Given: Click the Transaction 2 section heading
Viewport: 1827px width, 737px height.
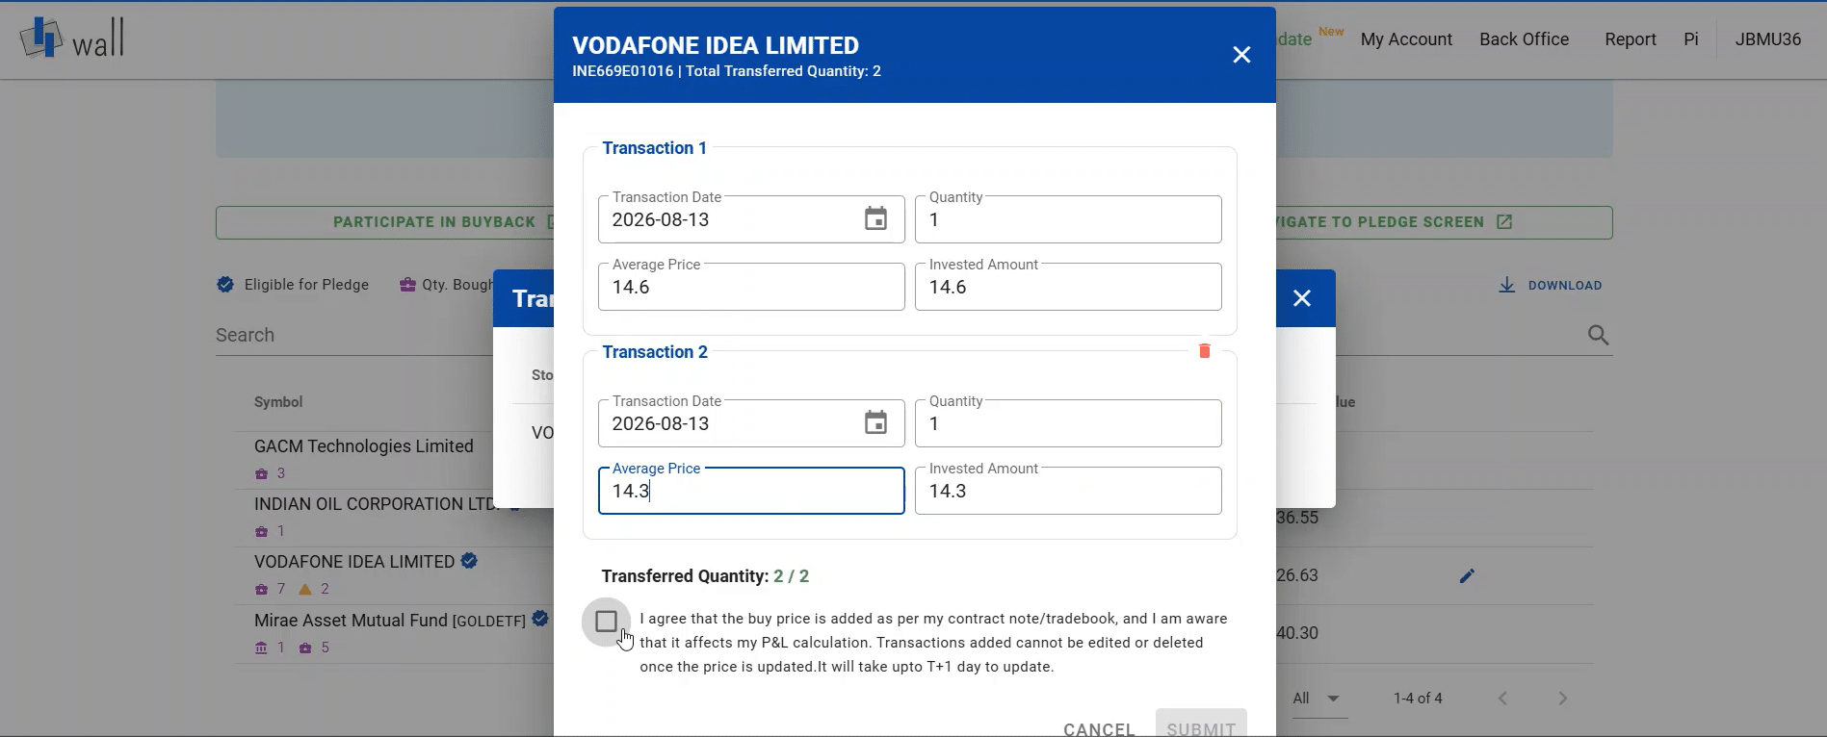Looking at the screenshot, I should point(655,352).
